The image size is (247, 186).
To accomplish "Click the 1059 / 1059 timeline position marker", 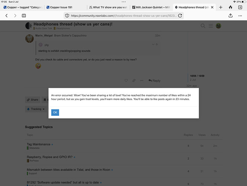I will pyautogui.click(x=197, y=76).
